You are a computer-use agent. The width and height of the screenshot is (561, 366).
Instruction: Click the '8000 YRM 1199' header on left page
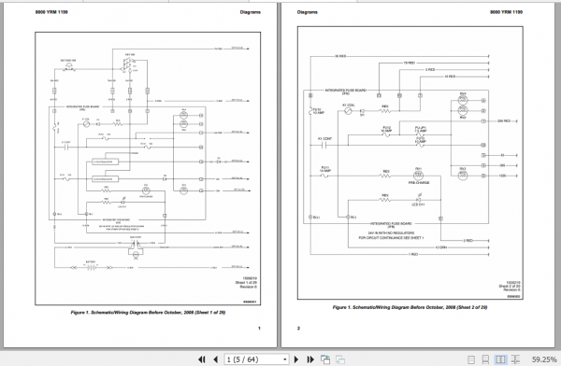pos(51,12)
